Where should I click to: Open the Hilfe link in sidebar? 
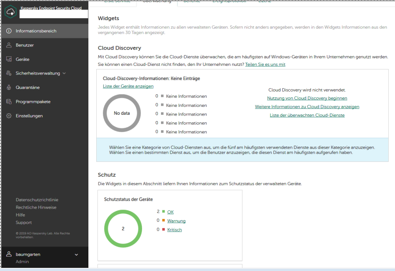pos(21,215)
